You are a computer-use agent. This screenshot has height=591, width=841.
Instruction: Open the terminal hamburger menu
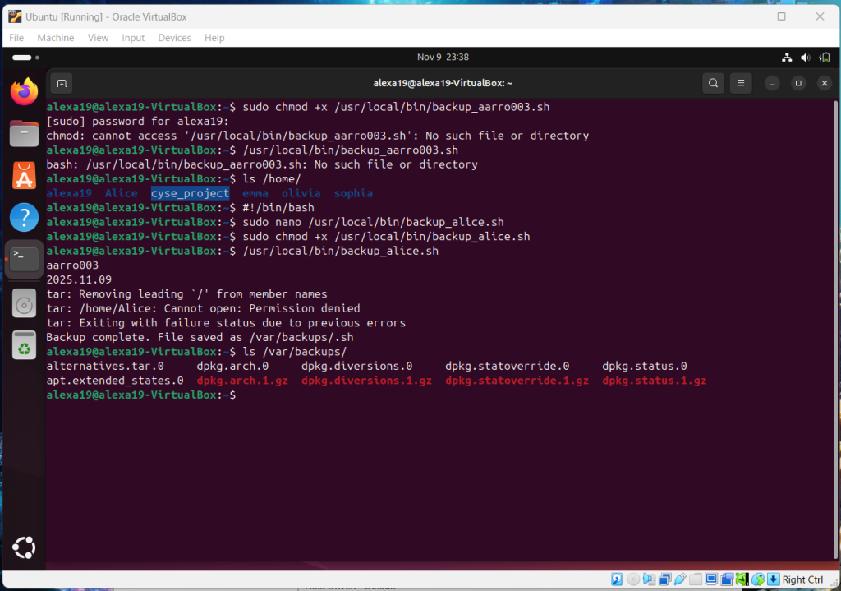point(741,83)
